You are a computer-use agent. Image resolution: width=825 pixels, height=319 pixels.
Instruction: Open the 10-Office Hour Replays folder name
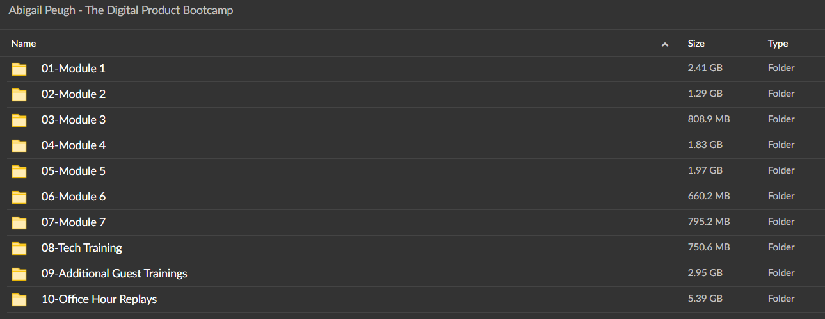click(x=99, y=299)
